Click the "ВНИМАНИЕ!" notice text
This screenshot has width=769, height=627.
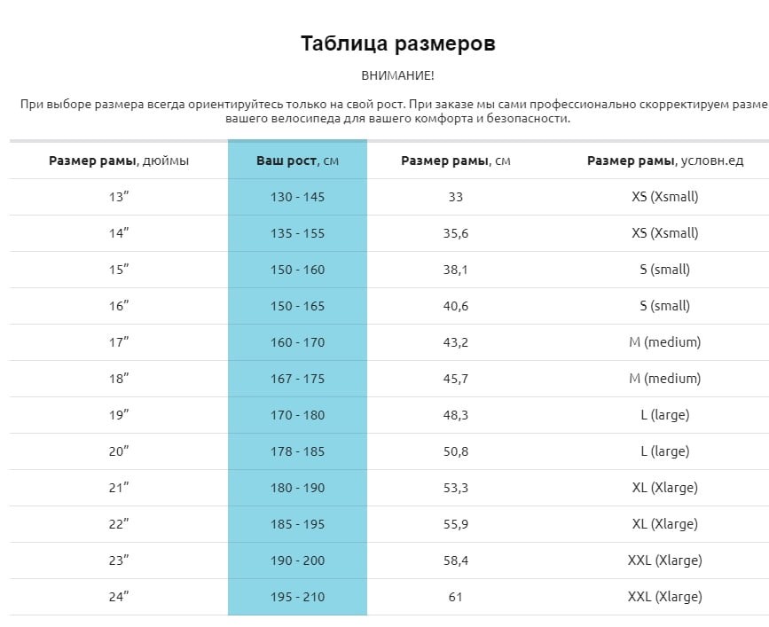click(x=397, y=76)
